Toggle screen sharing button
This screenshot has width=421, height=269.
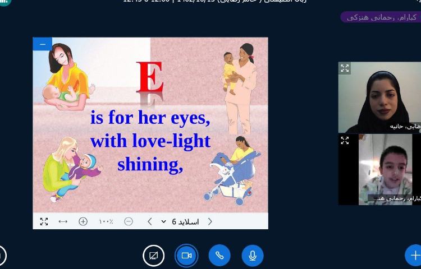click(153, 256)
